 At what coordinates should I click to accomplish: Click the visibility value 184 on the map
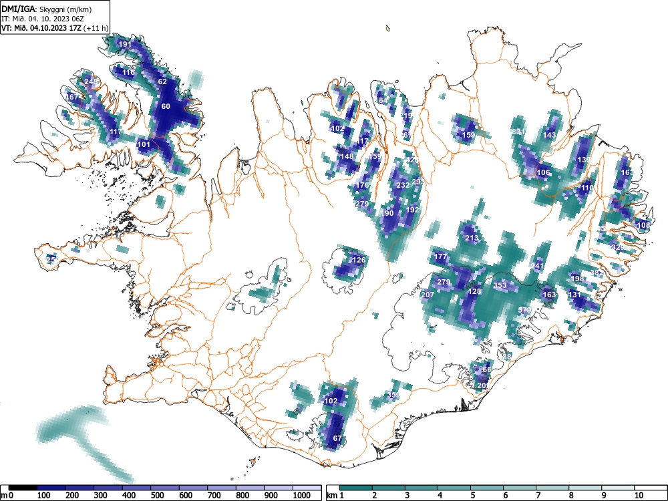coord(381,101)
